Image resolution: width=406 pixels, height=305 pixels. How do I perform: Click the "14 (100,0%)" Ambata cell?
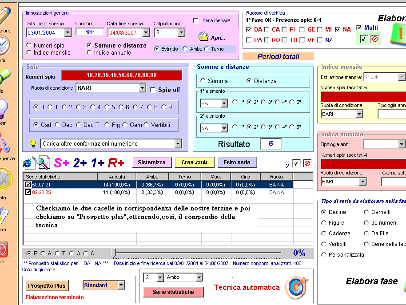(117, 185)
